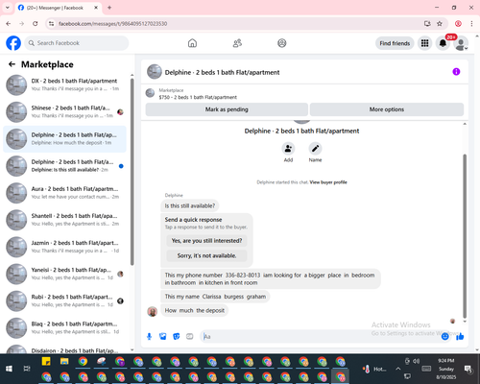This screenshot has width=480, height=384.
Task: Send 'Sorry, it's not available.' response
Action: pyautogui.click(x=206, y=255)
